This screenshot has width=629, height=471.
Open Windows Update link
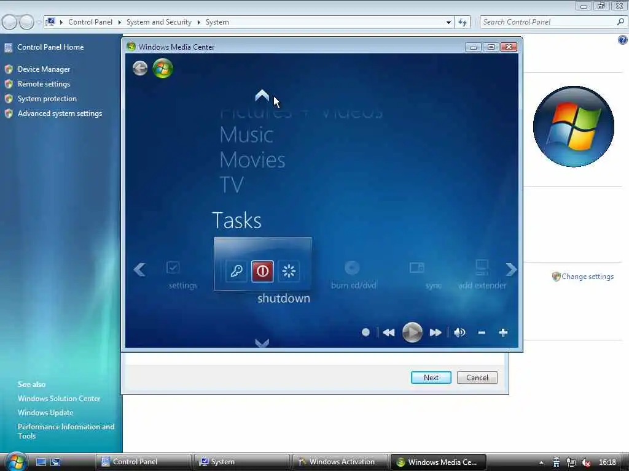coord(45,413)
